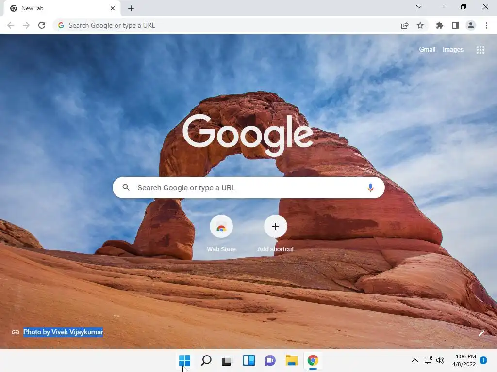
Task: Open the clock showing 1:06 PM
Action: point(464,360)
